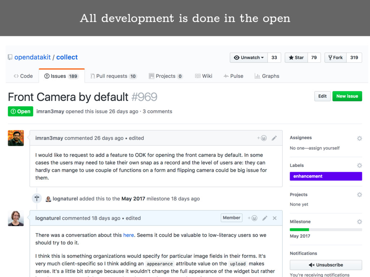Click the Pull requests count badge 10
Viewport: 370px width, 277px height.
point(133,76)
